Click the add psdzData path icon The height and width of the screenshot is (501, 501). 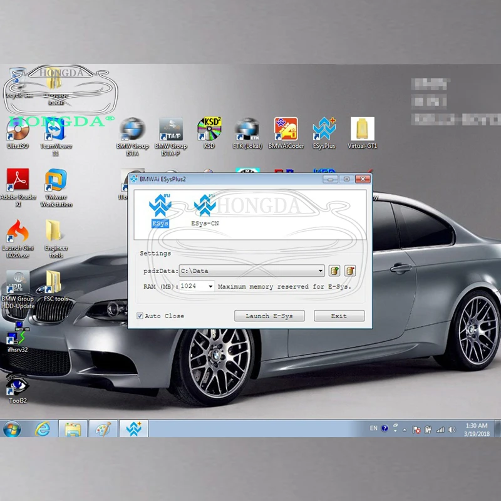(334, 271)
